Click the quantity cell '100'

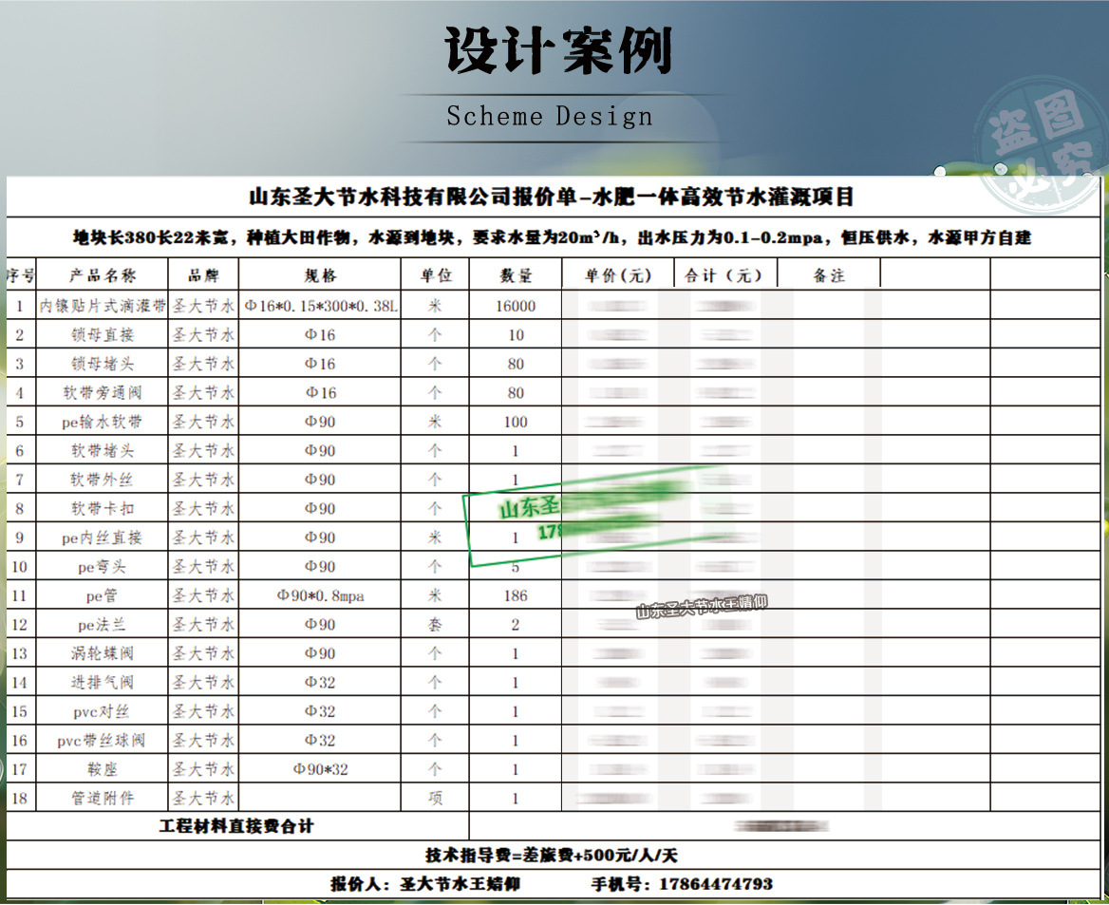(516, 422)
